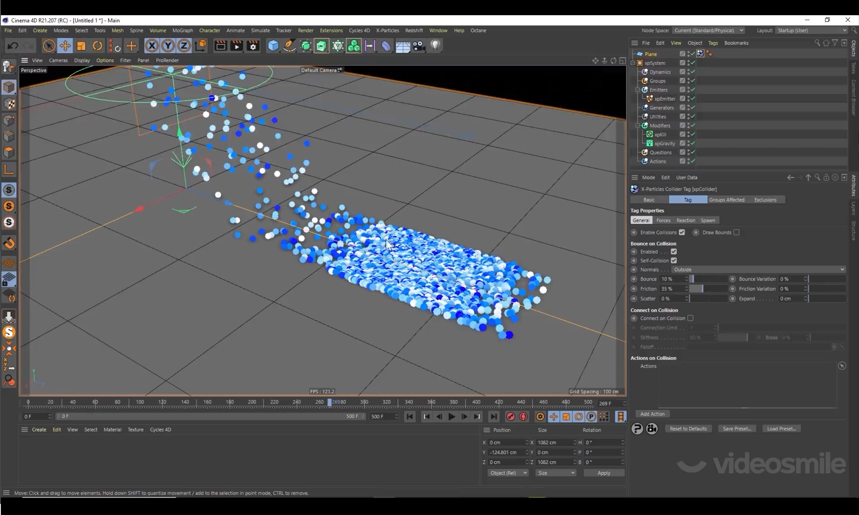Select the Move tool in toolbar

(x=65, y=46)
